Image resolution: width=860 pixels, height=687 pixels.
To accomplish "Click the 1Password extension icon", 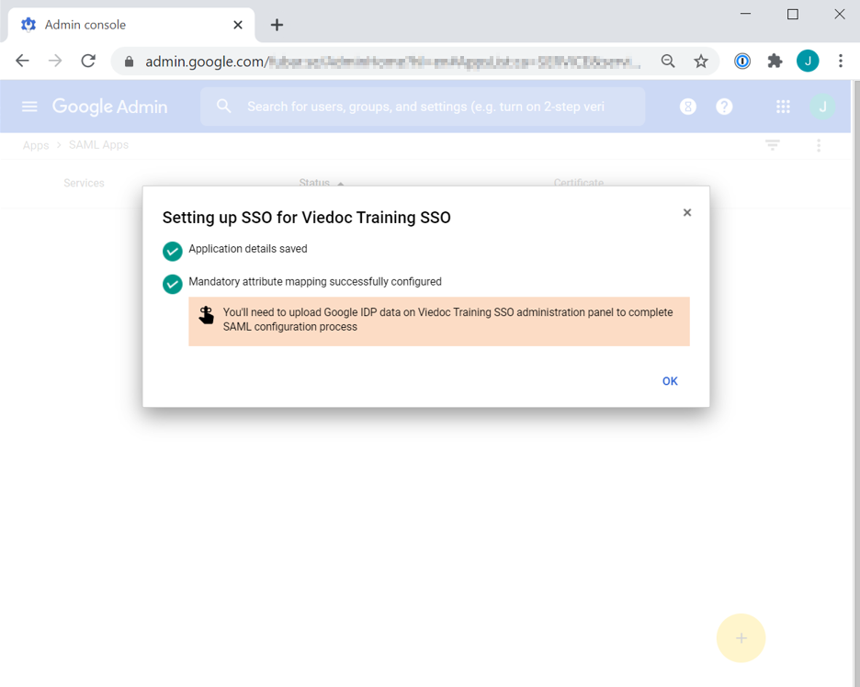I will click(742, 61).
